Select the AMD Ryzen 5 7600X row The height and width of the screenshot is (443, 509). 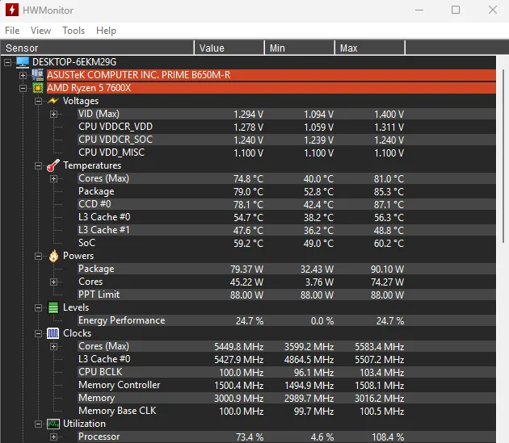click(271, 88)
